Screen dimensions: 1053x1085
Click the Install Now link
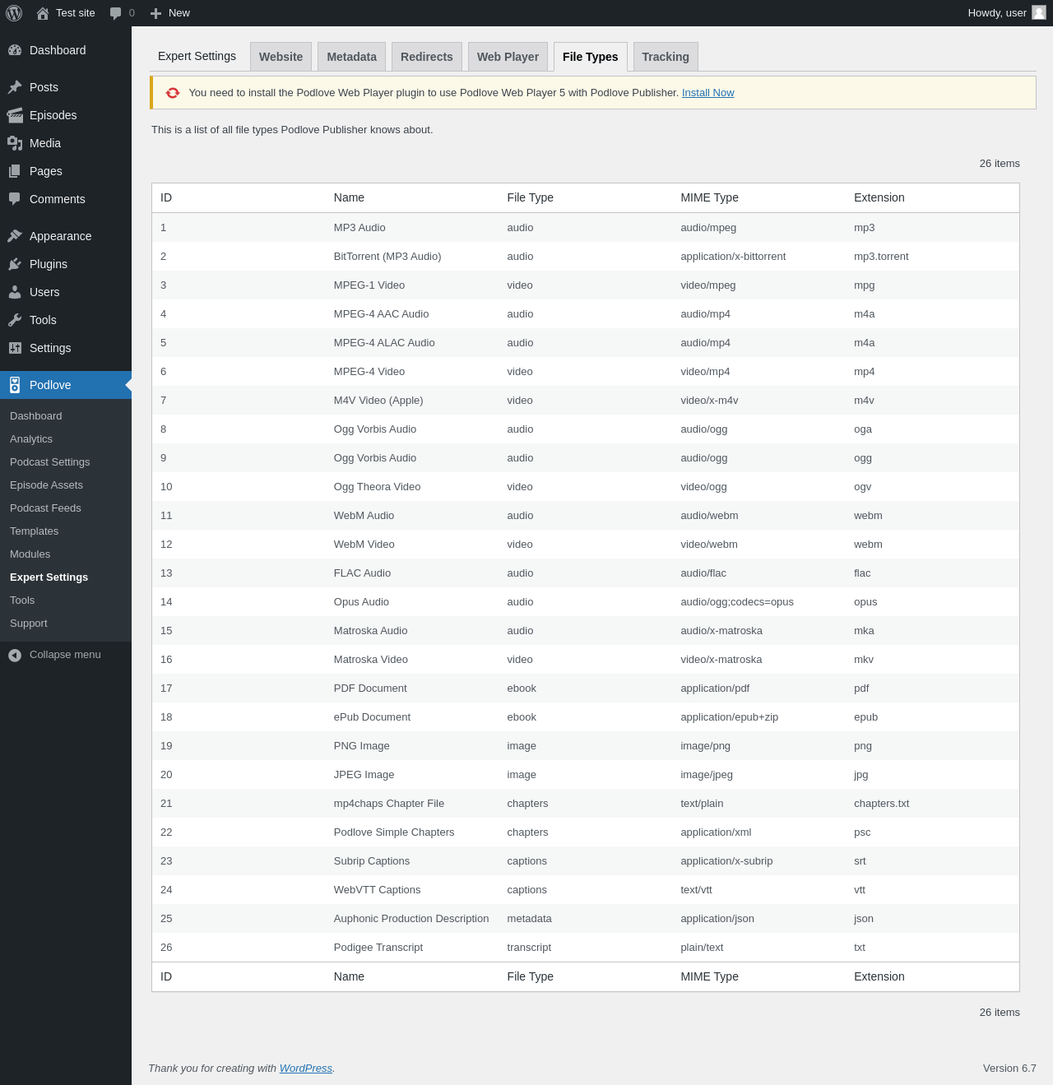(x=707, y=93)
